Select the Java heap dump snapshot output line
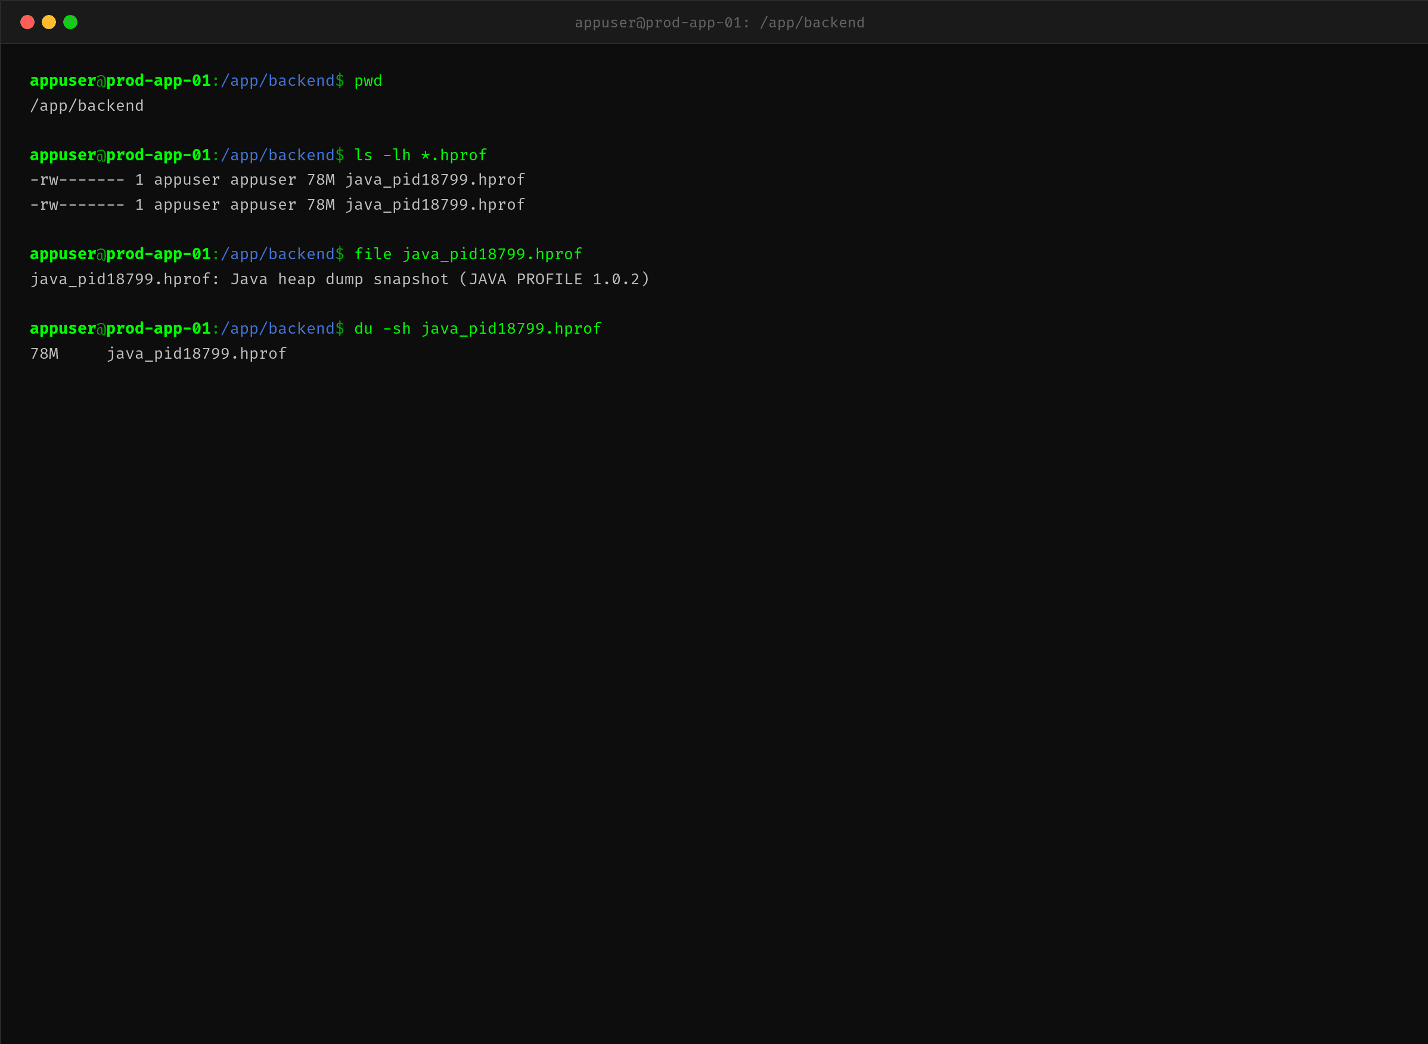This screenshot has height=1044, width=1428. tap(340, 279)
